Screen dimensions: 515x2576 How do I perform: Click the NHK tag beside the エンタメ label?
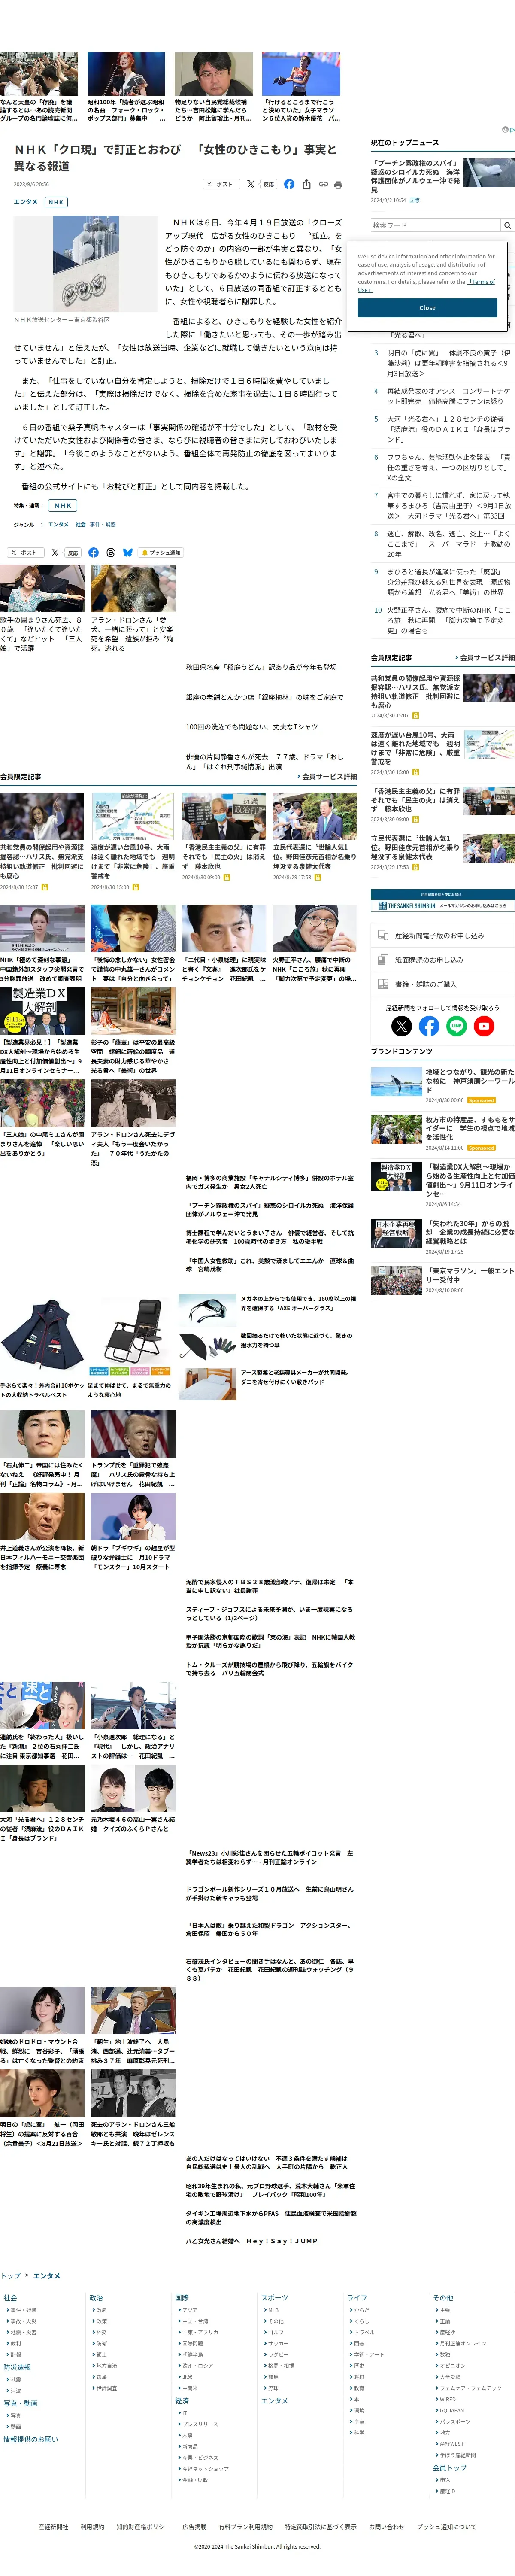tap(56, 202)
